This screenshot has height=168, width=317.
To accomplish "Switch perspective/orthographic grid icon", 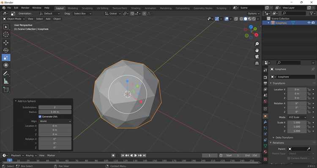I will point(257,63).
